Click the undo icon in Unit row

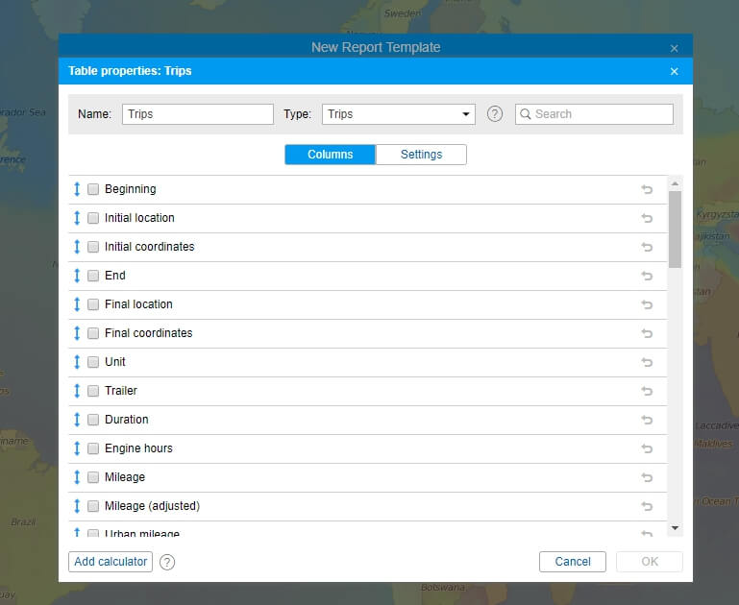point(647,362)
